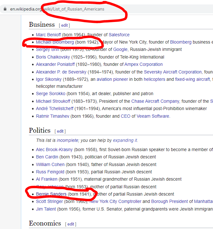This screenshot has width=213, height=229.
Task: Open Ampex Corporation link
Action: coord(143,64)
